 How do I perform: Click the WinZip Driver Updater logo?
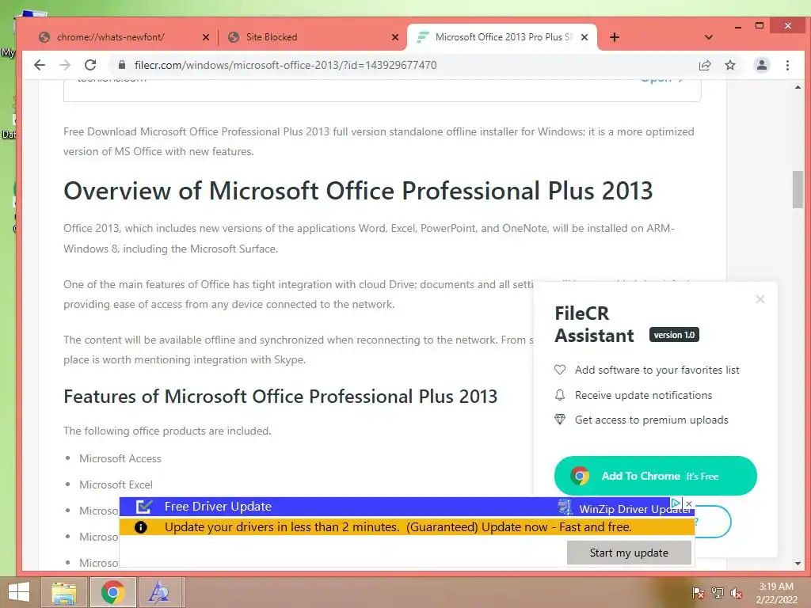(565, 507)
